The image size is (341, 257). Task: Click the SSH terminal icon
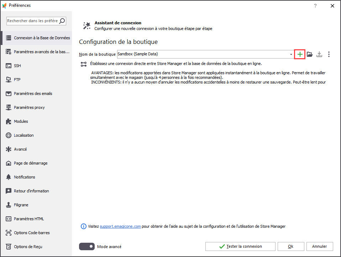click(9, 66)
